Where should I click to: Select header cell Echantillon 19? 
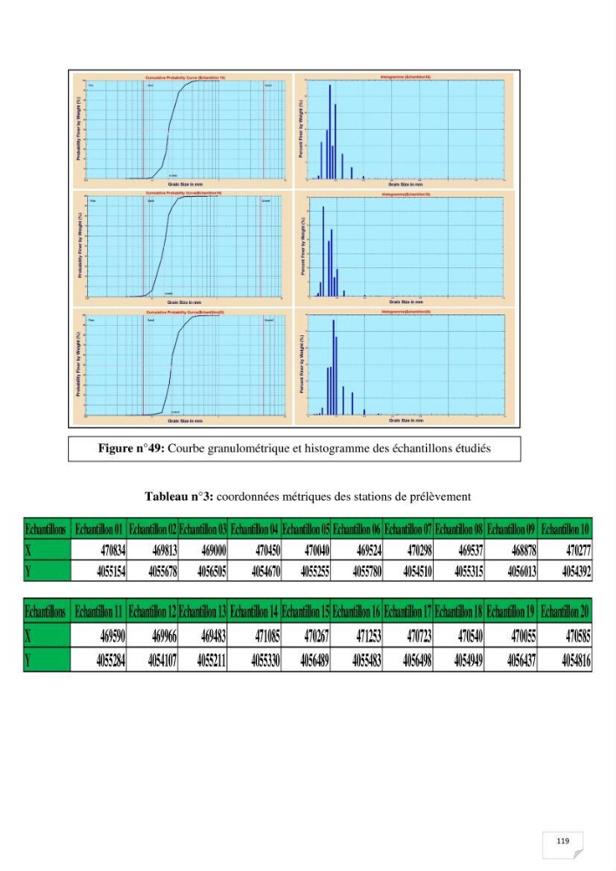tap(511, 611)
